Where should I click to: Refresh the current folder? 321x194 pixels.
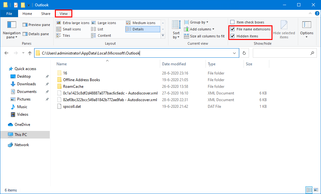coord(244,53)
